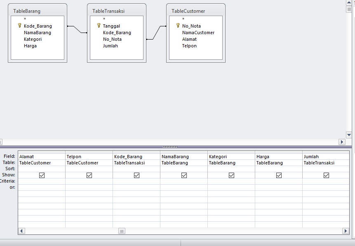Open the Field dropdown in the Telpon column

point(89,156)
